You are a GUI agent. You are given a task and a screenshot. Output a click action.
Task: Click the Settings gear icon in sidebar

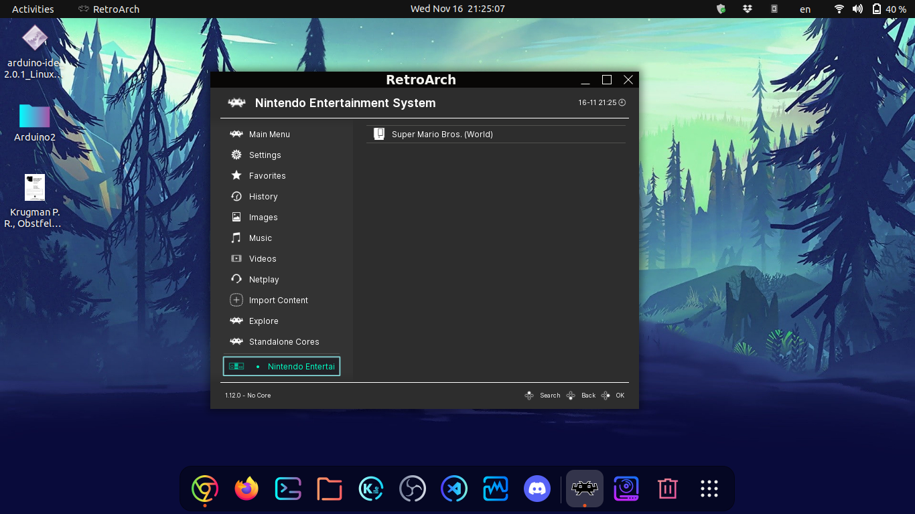[x=236, y=155]
